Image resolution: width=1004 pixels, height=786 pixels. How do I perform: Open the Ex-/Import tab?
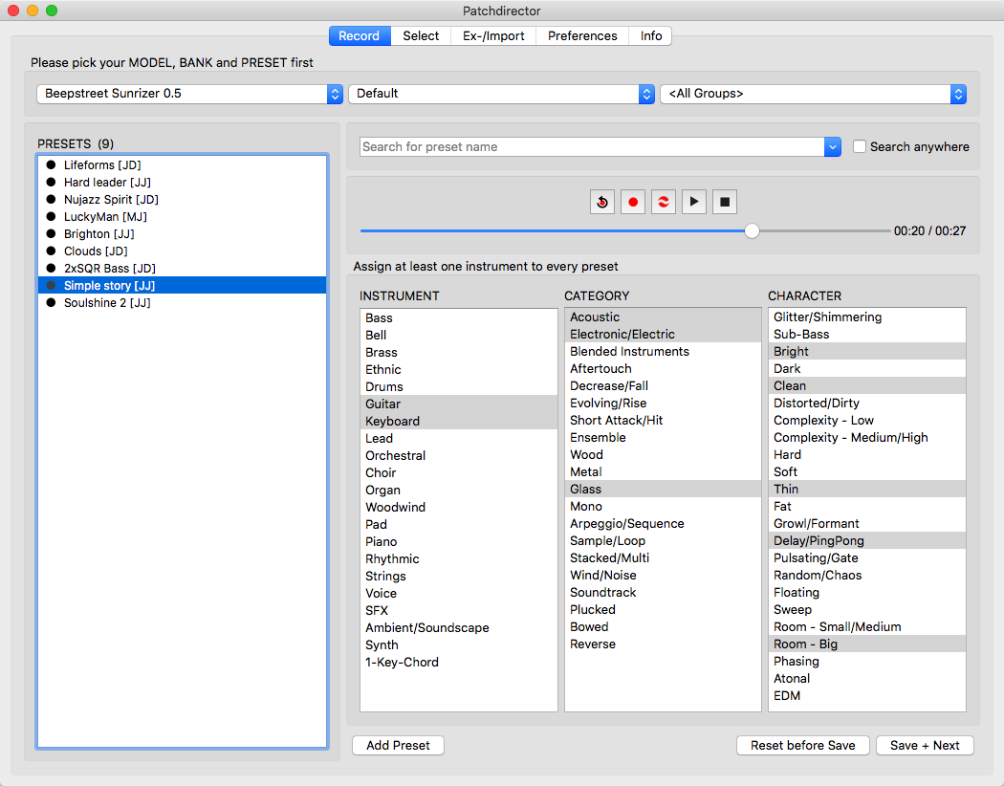(x=493, y=35)
